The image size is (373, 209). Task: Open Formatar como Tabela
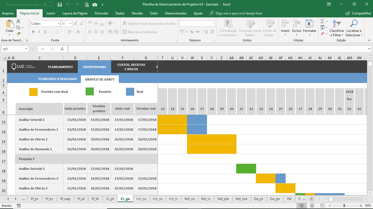(250, 28)
